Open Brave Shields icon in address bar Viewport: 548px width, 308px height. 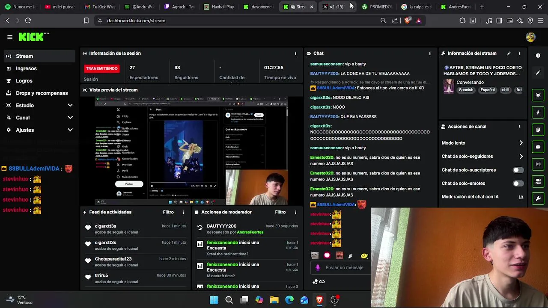click(x=407, y=21)
